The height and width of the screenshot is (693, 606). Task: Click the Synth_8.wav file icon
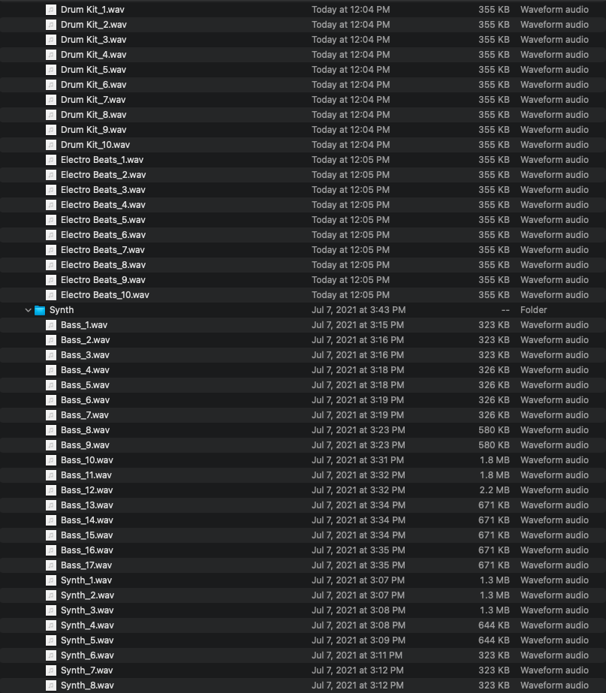pos(51,685)
